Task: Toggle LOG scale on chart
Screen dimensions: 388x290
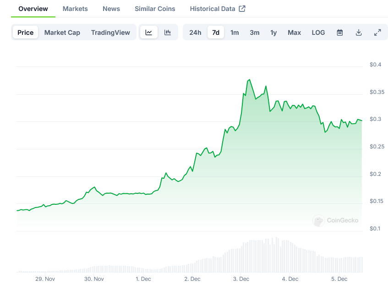Action: tap(318, 33)
